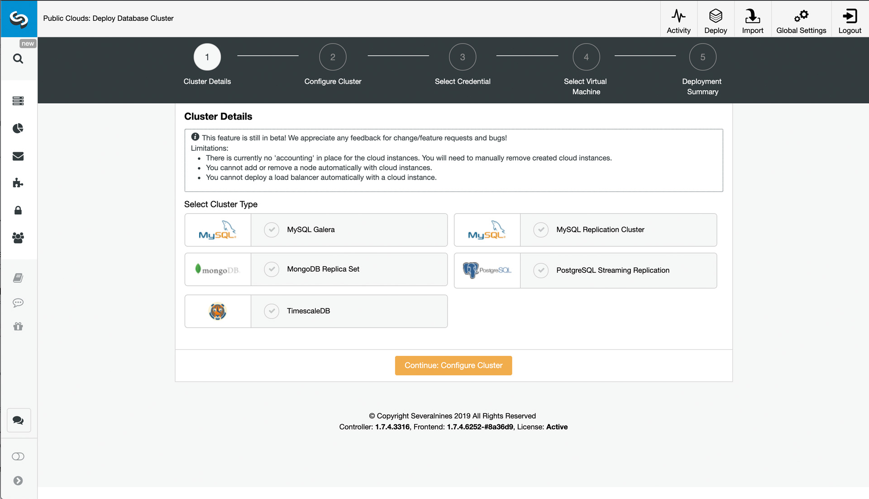Open the gift box what's new icon
Screen dimensions: 869x499
point(18,326)
